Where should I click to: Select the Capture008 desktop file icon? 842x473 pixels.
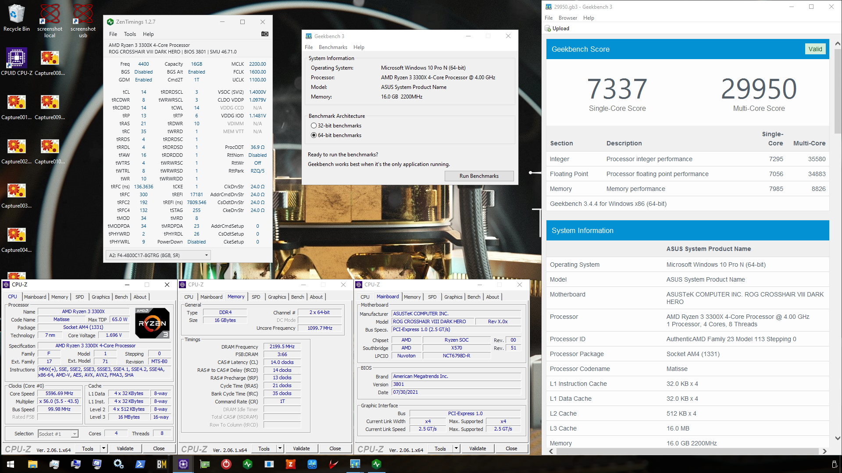pyautogui.click(x=50, y=61)
